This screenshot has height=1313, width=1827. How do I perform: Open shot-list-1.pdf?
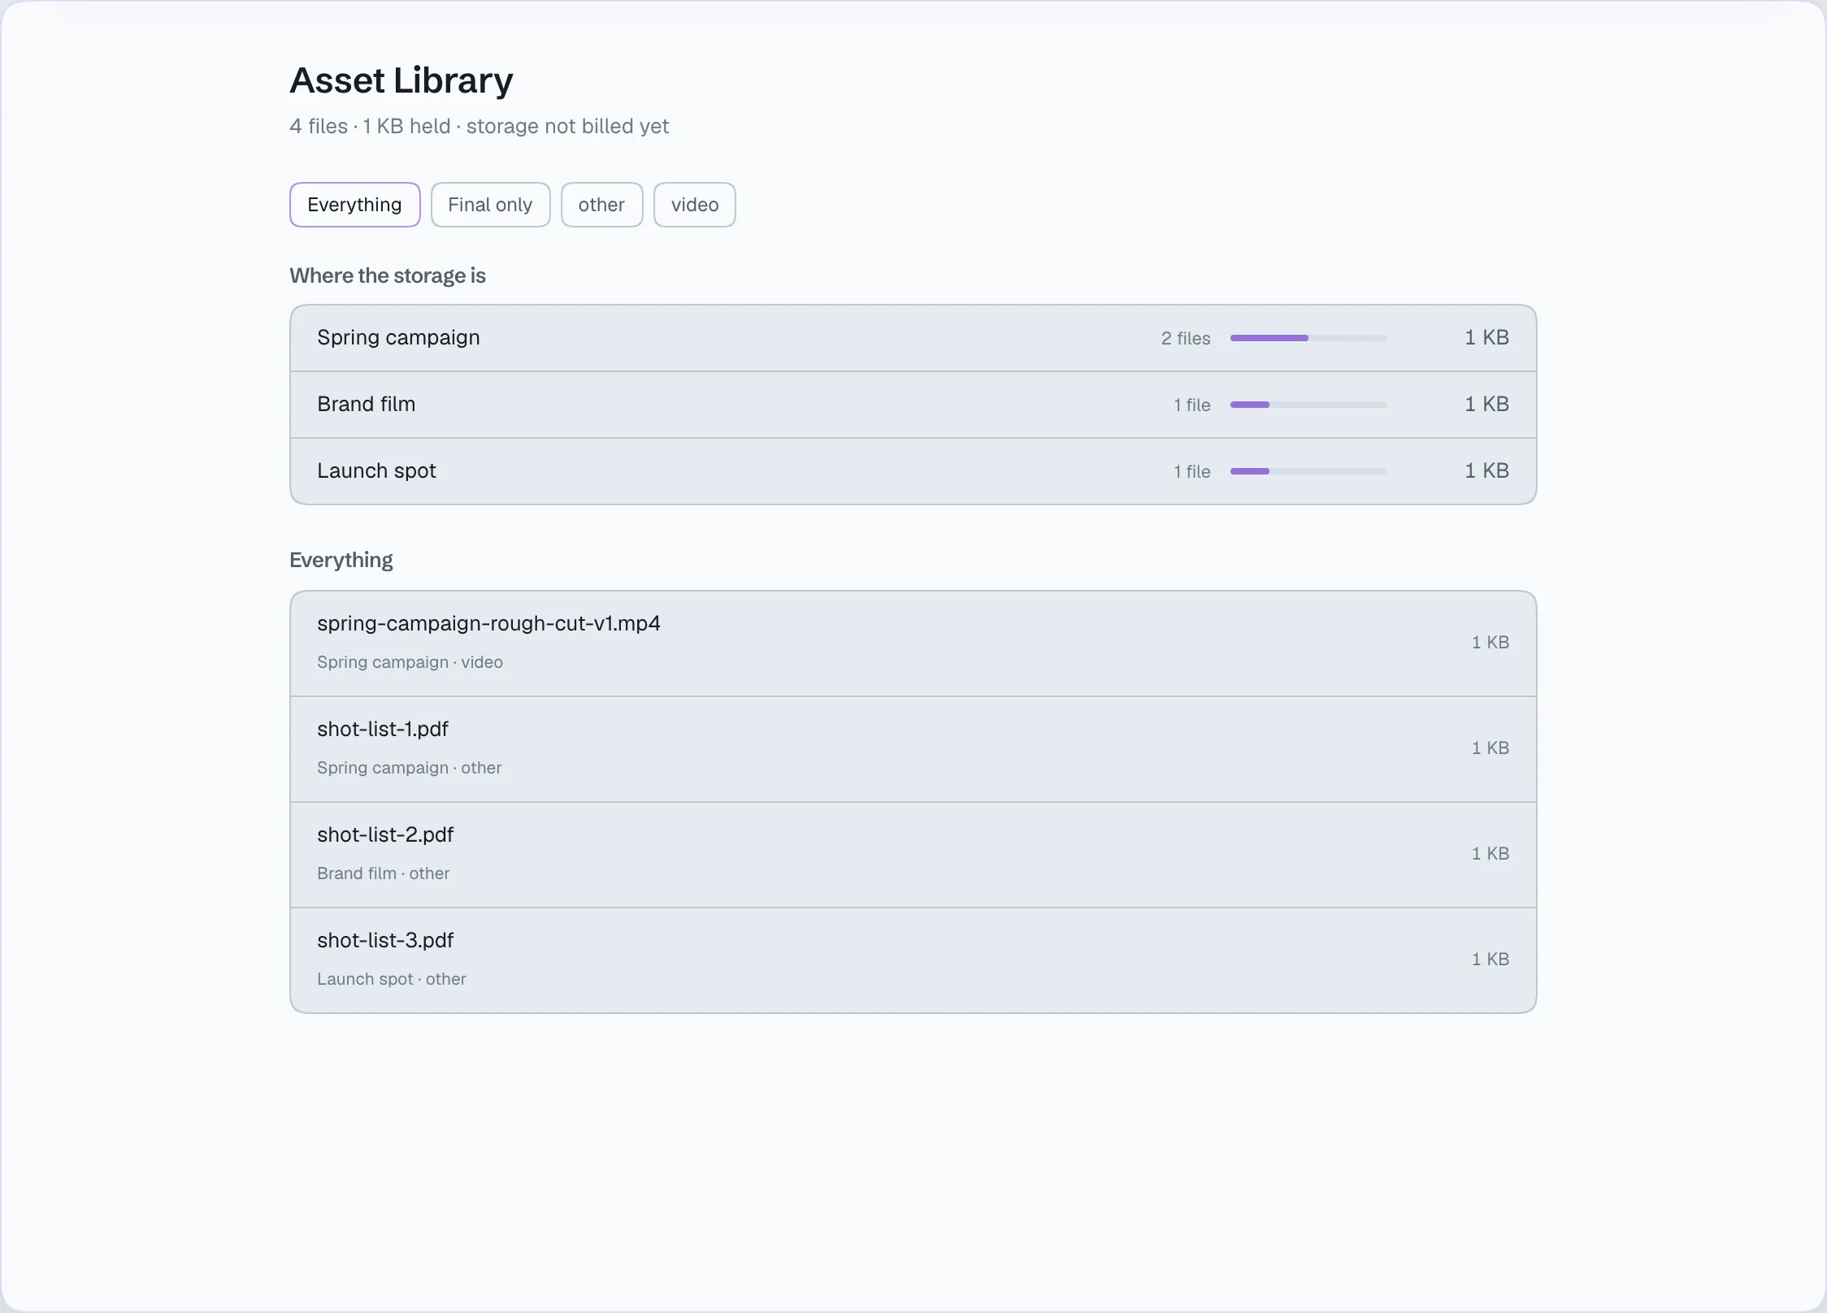coord(913,749)
